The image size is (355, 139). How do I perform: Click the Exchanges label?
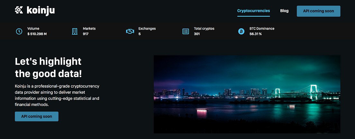pyautogui.click(x=147, y=29)
